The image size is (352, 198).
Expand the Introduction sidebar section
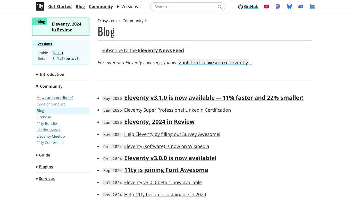point(50,74)
